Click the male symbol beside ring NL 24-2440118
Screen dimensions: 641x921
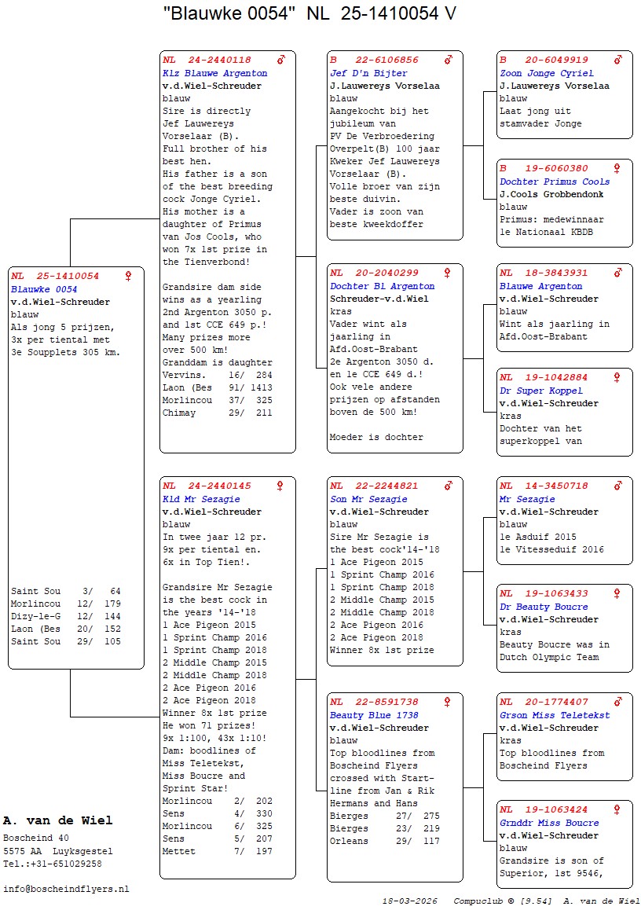(x=281, y=60)
